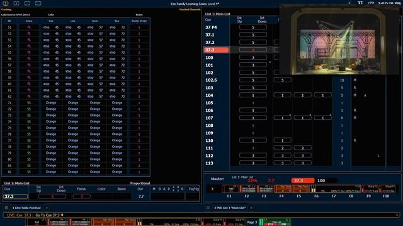Click the F1 fader tile
403x226 pixels.
click(230, 189)
